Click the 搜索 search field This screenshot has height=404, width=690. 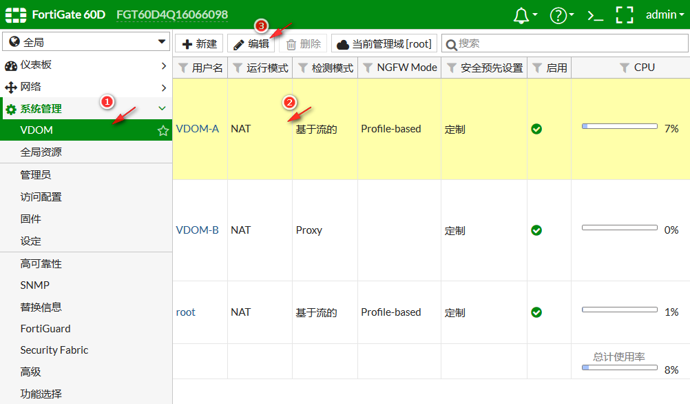point(565,43)
